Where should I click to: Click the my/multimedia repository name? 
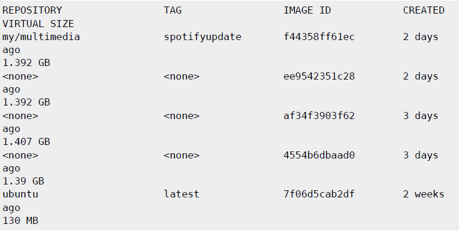pyautogui.click(x=41, y=37)
